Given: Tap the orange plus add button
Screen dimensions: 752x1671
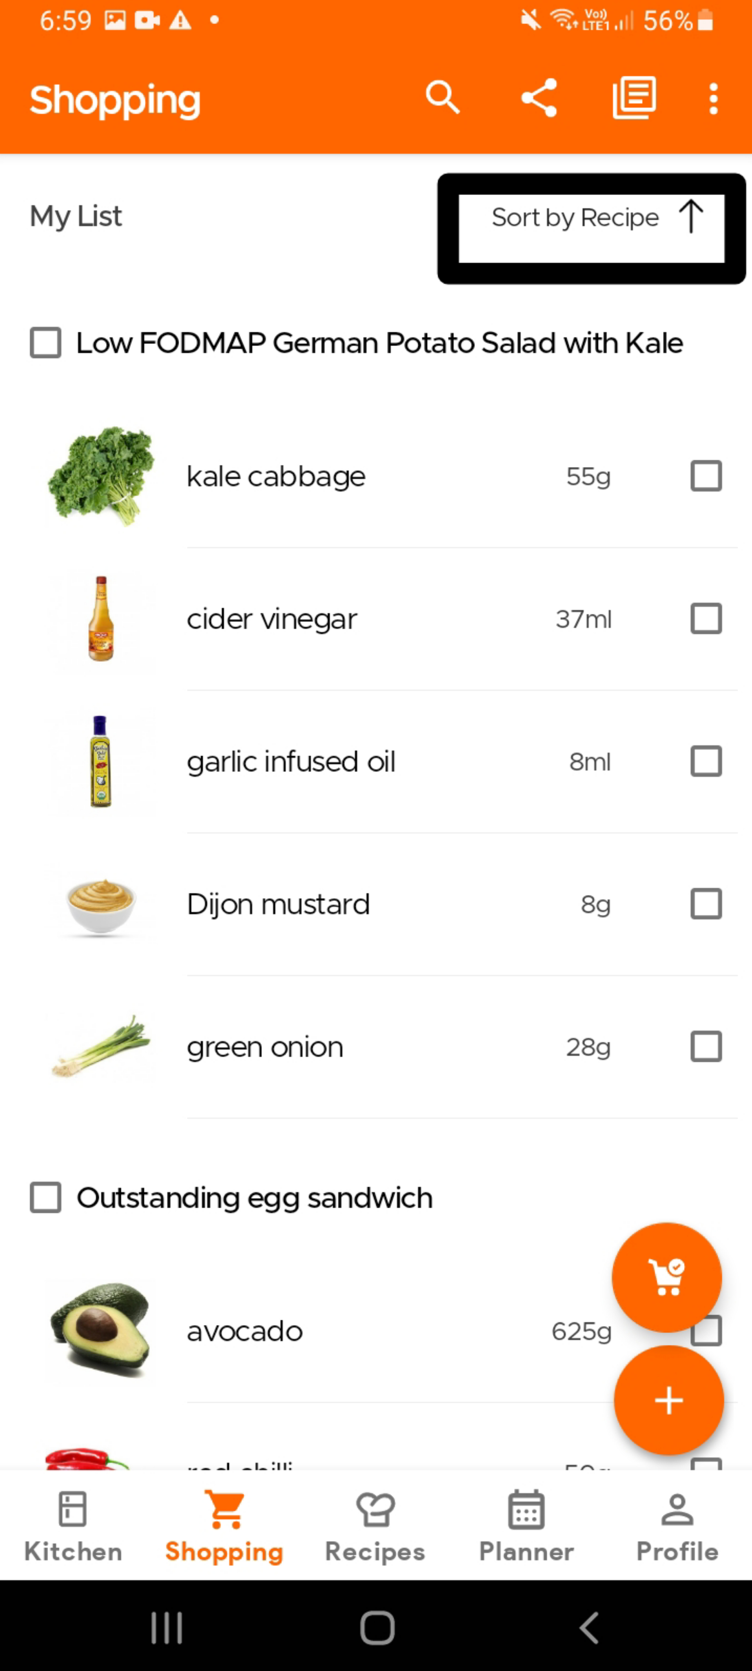Looking at the screenshot, I should click(x=668, y=1400).
